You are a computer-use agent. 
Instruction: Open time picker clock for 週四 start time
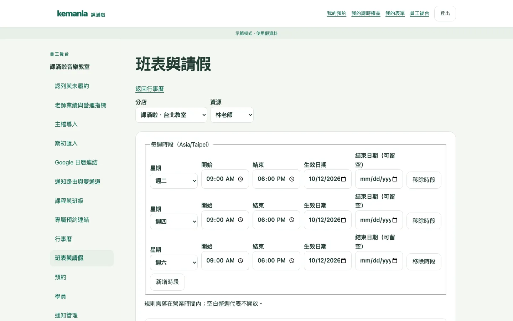coord(240,220)
